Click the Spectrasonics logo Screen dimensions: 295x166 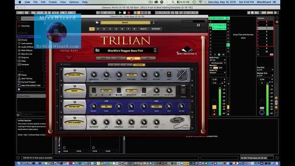(187, 50)
